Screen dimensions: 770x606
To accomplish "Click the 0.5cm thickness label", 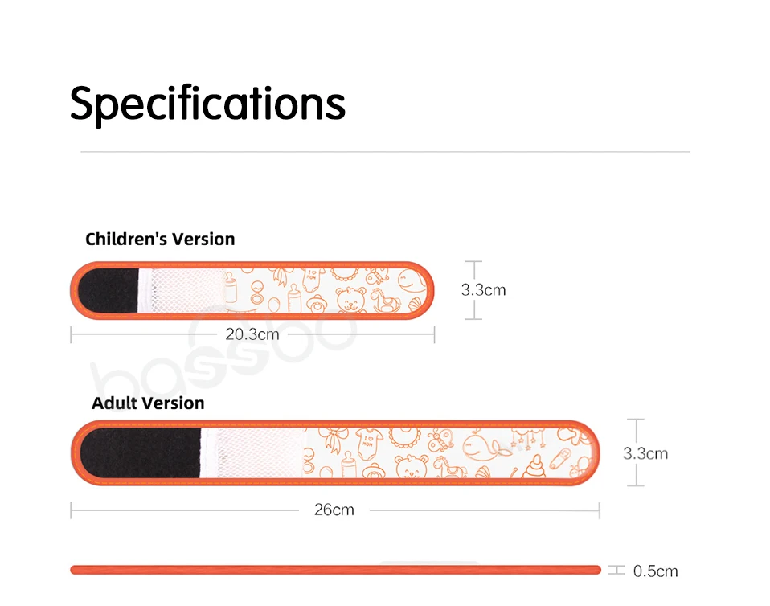I will [x=655, y=571].
